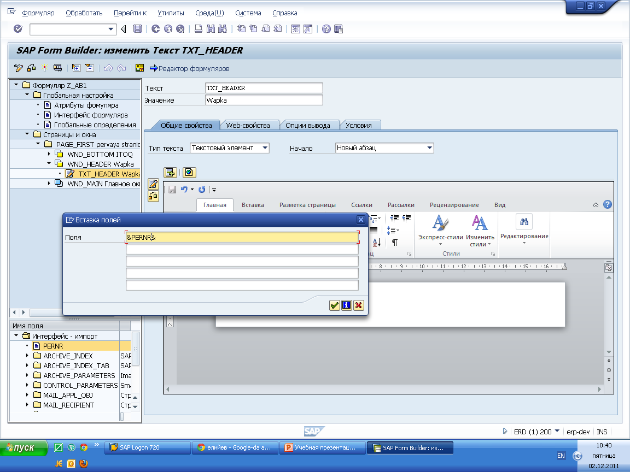
Task: Switch to the Вставка ribbon tab
Action: click(x=253, y=205)
